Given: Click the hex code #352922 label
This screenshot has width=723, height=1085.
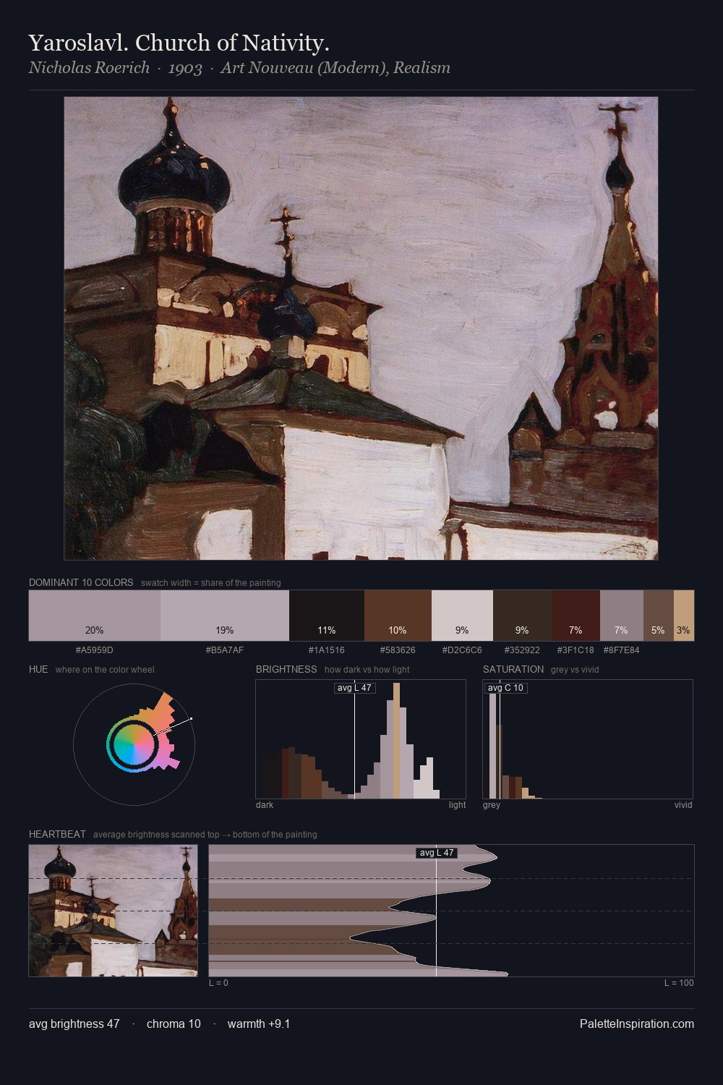Looking at the screenshot, I should [522, 650].
